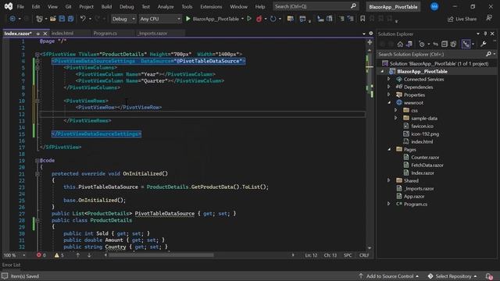
Task: Click the feedback person icon near Live Share
Action: click(x=489, y=18)
